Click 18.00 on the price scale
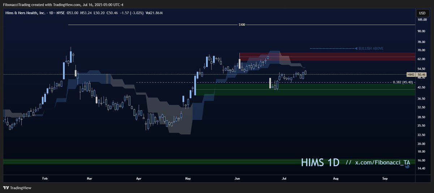Image resolution: width=434 pixels, height=193 pixels. (x=421, y=152)
